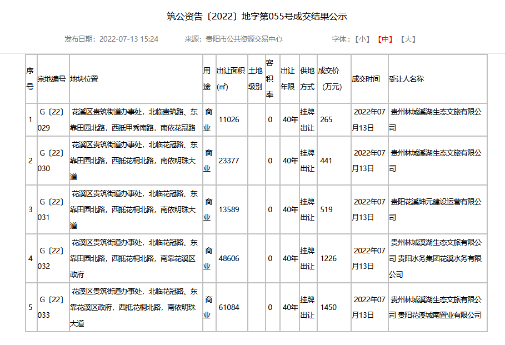Select the 出让面积(㎡) column header

point(230,79)
